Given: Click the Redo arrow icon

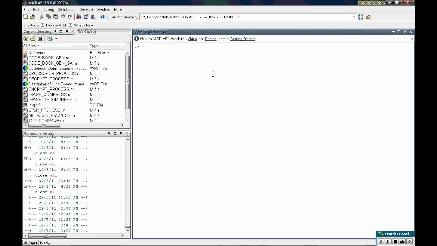Looking at the screenshot, I should point(70,17).
